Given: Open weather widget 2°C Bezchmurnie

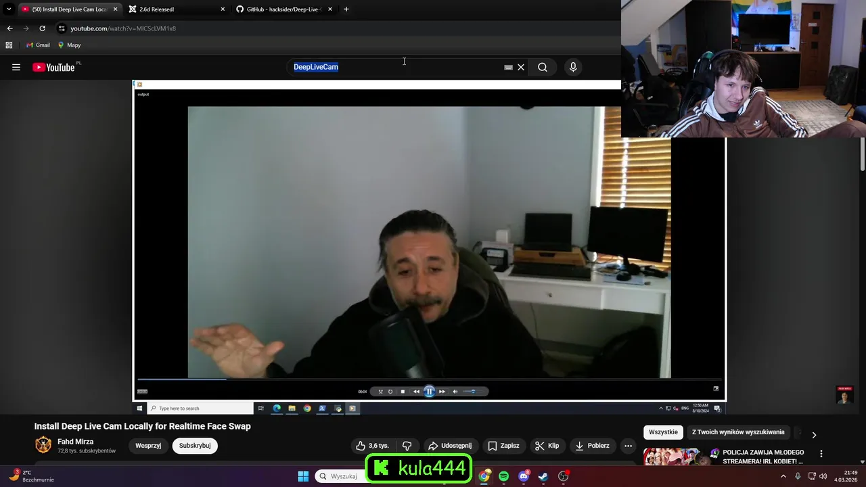Looking at the screenshot, I should point(32,476).
